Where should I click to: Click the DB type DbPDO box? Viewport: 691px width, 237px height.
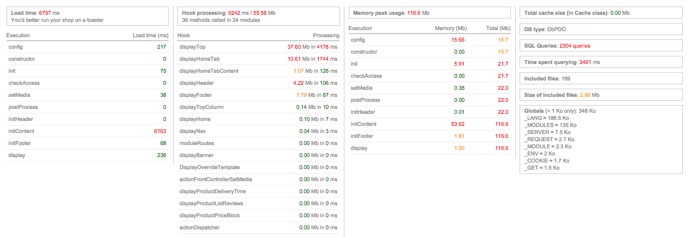point(601,29)
